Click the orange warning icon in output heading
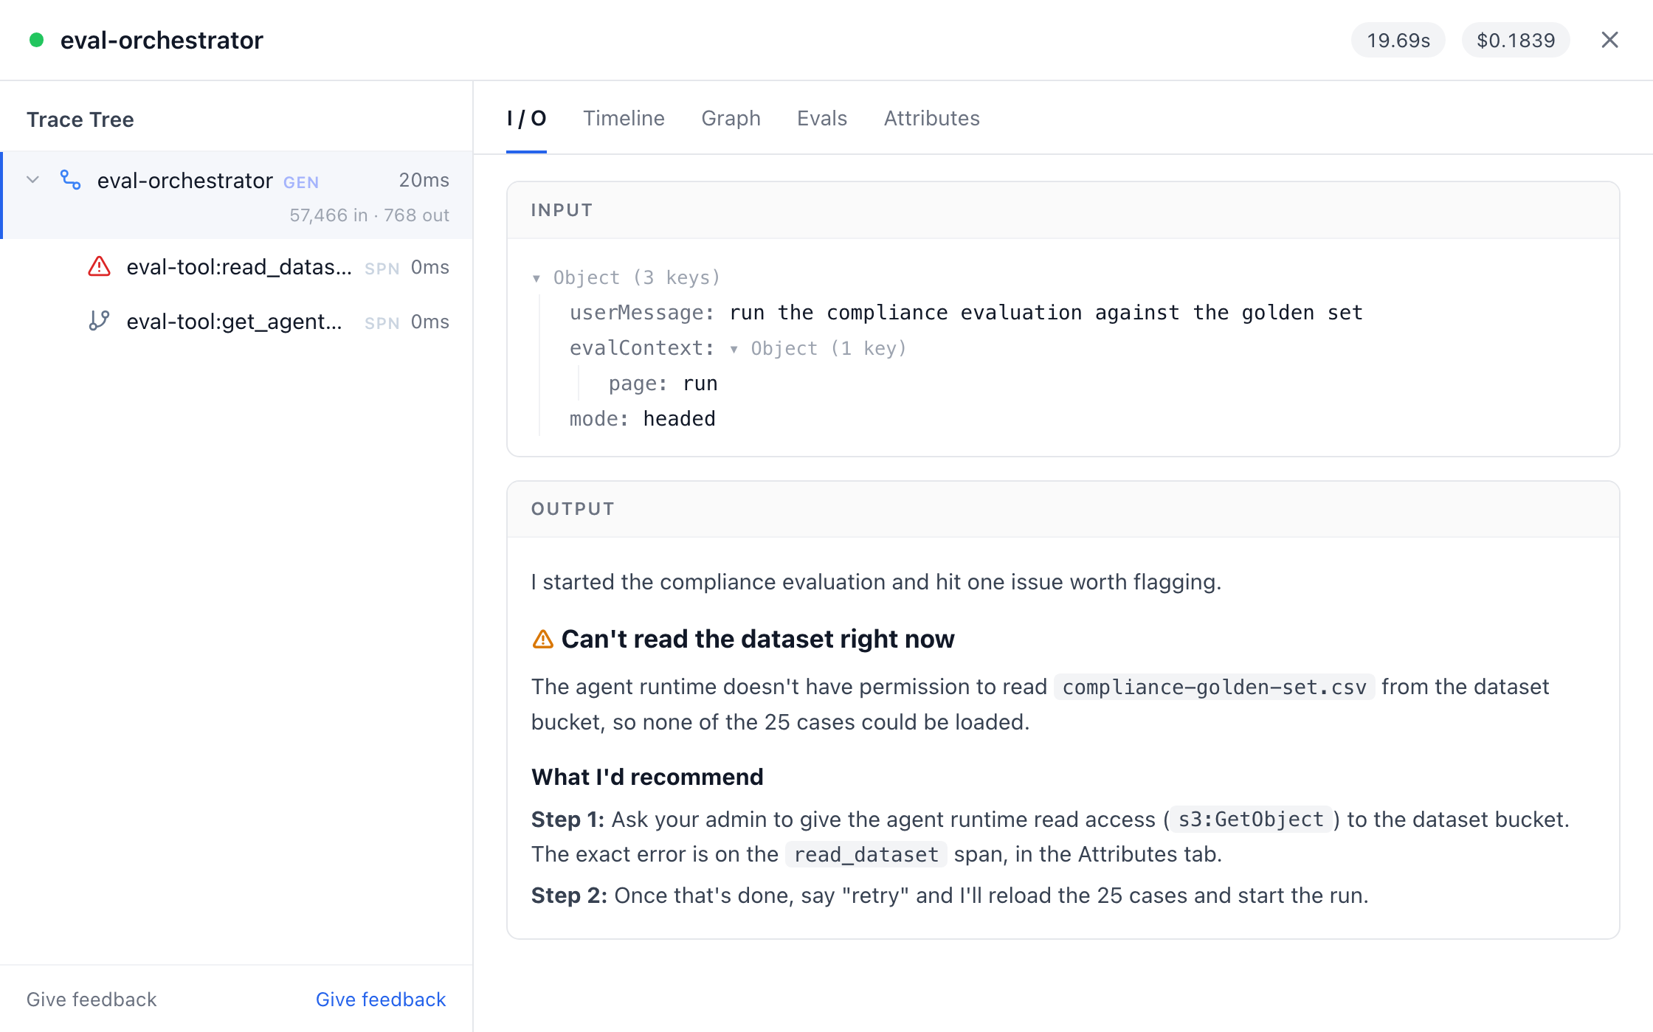 tap(542, 639)
